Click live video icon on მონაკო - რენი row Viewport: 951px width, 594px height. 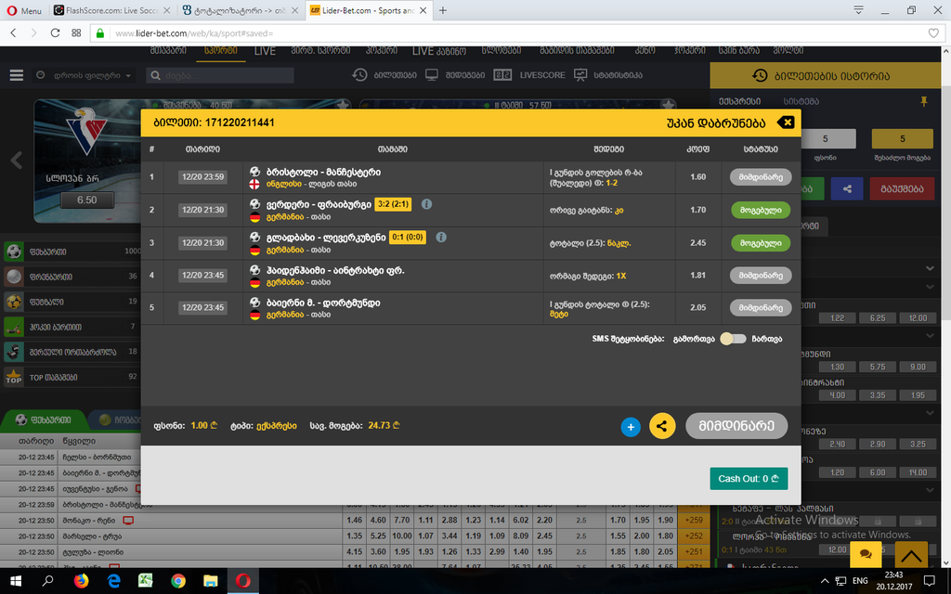(x=128, y=521)
